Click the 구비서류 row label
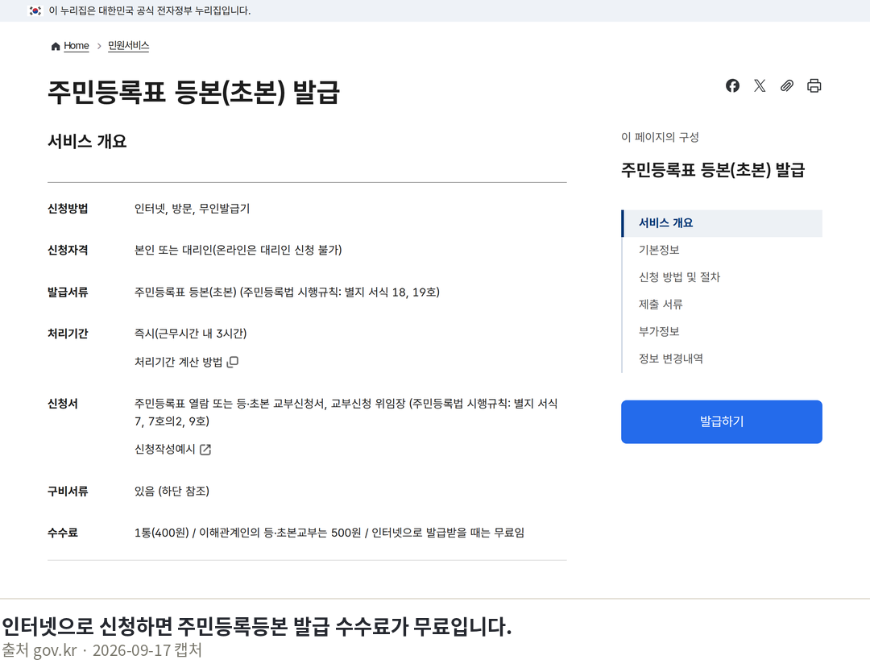 click(x=68, y=491)
